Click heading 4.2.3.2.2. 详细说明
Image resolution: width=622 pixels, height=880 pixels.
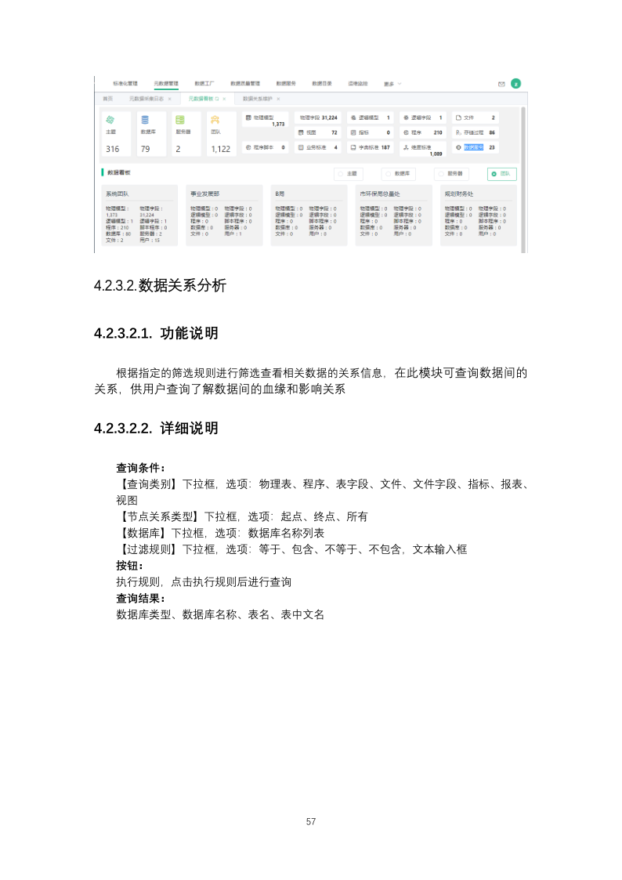point(156,428)
